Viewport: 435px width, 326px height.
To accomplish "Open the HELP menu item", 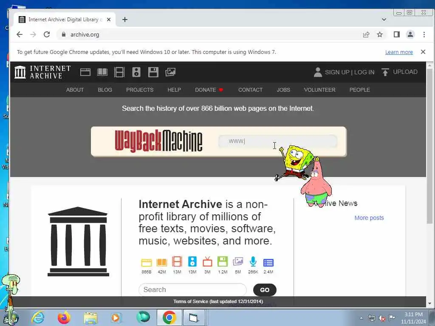I will click(x=174, y=90).
